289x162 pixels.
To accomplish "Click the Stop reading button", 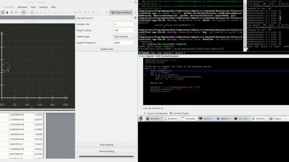I will [x=107, y=145].
